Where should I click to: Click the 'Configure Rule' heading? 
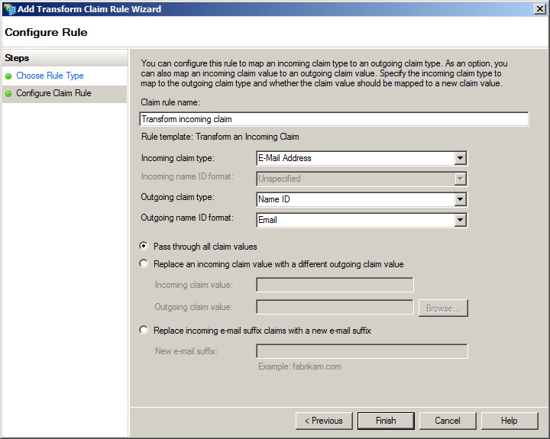pyautogui.click(x=46, y=32)
